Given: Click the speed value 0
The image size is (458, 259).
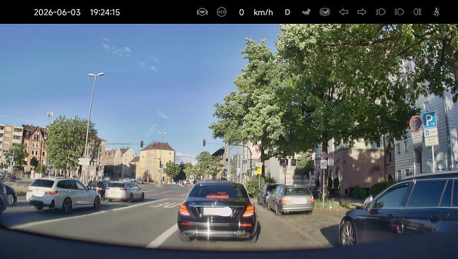Looking at the screenshot, I should pos(241,12).
